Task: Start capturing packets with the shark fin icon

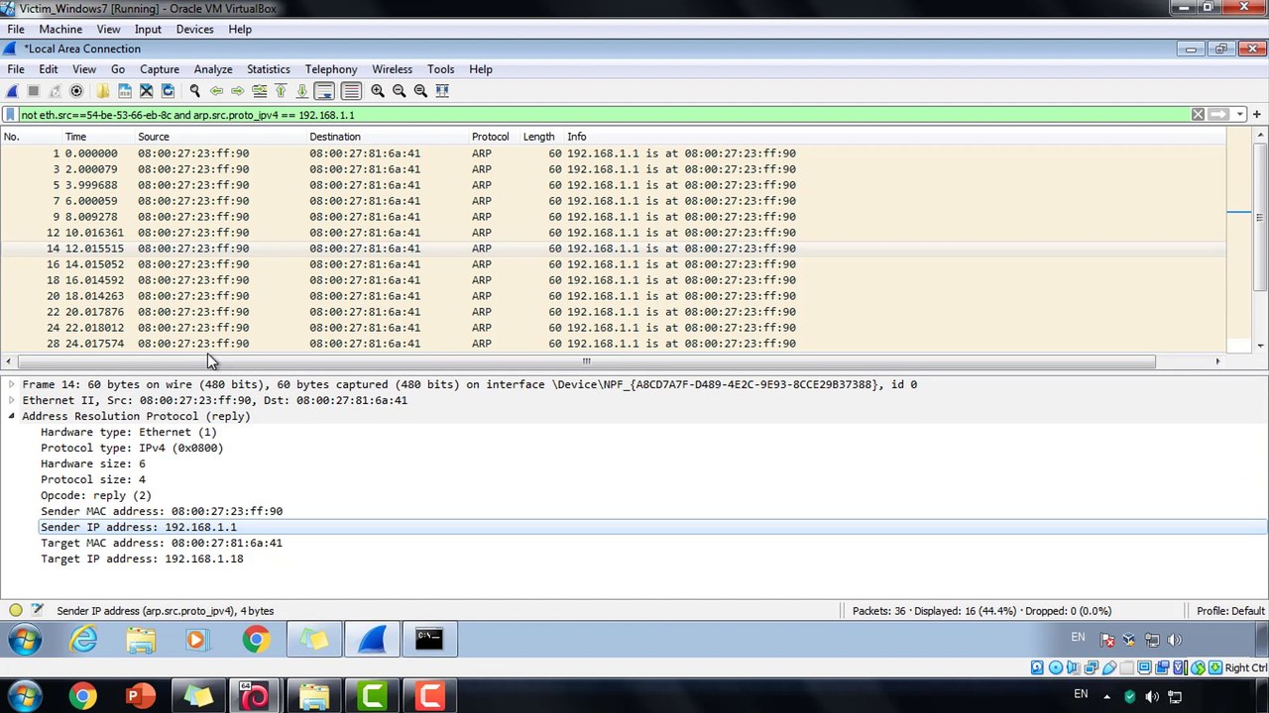Action: (x=12, y=91)
